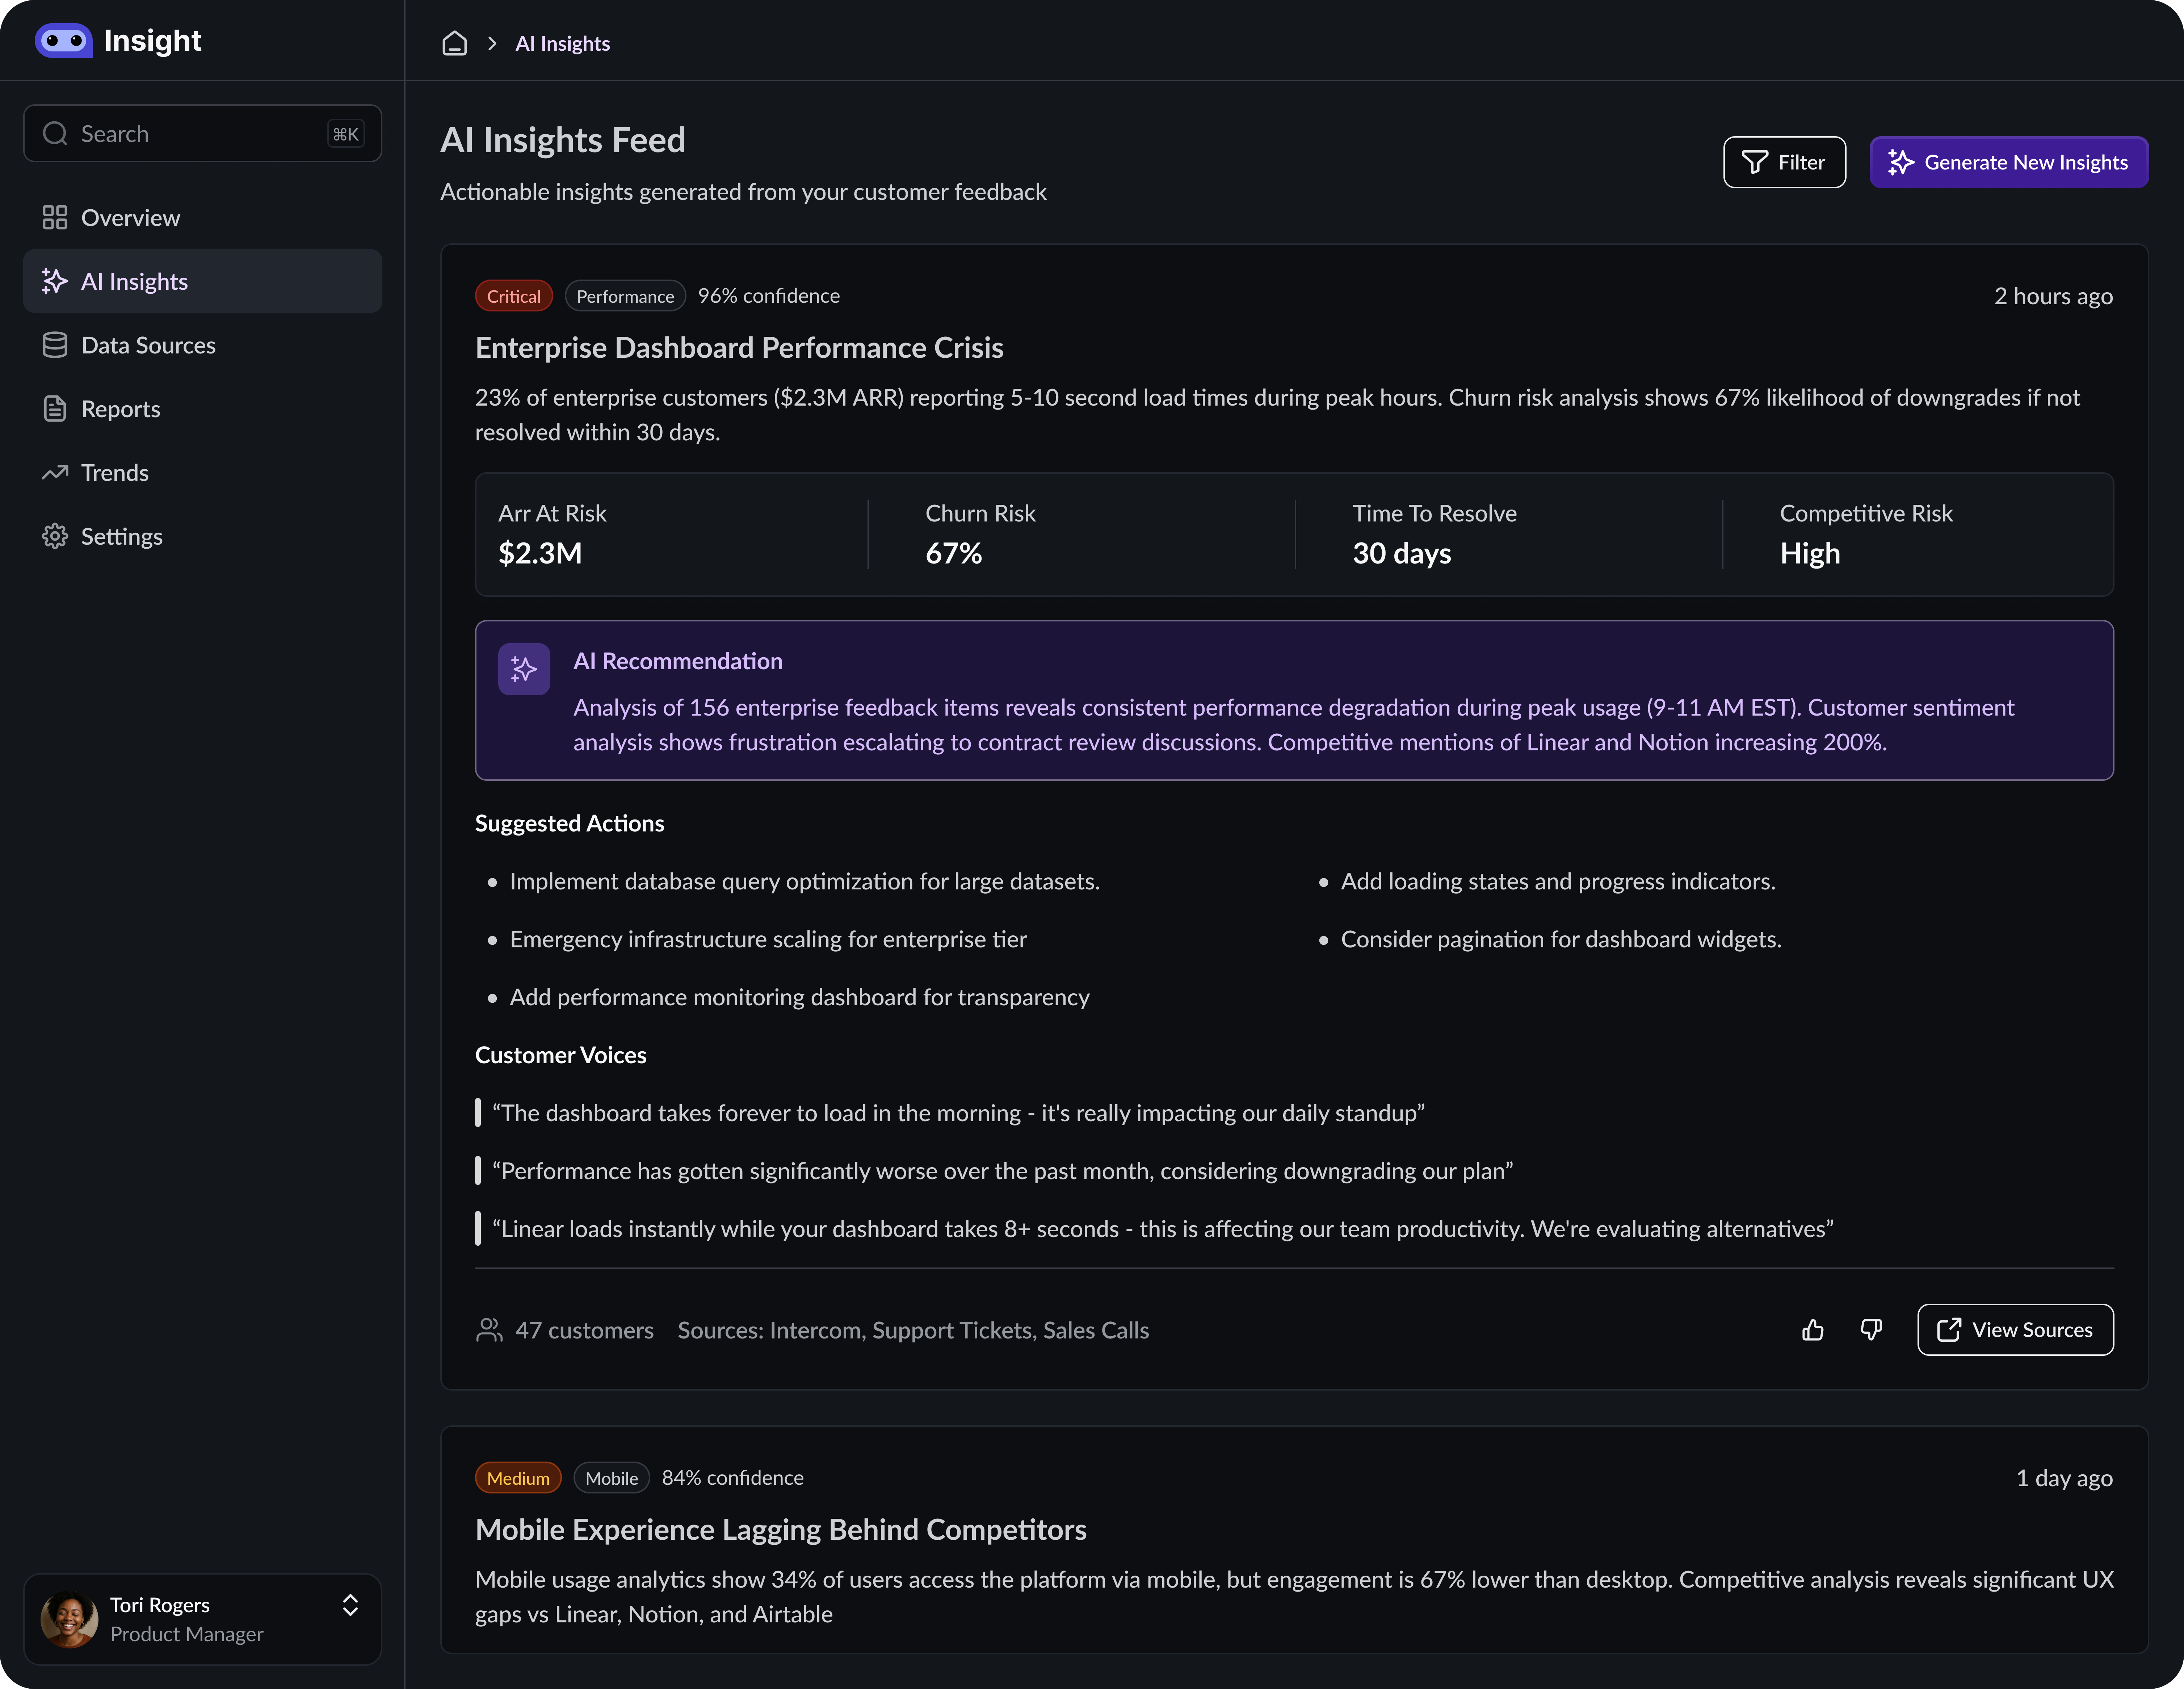Image resolution: width=2184 pixels, height=1689 pixels.
Task: Click the Insight robot logo icon
Action: [x=64, y=41]
